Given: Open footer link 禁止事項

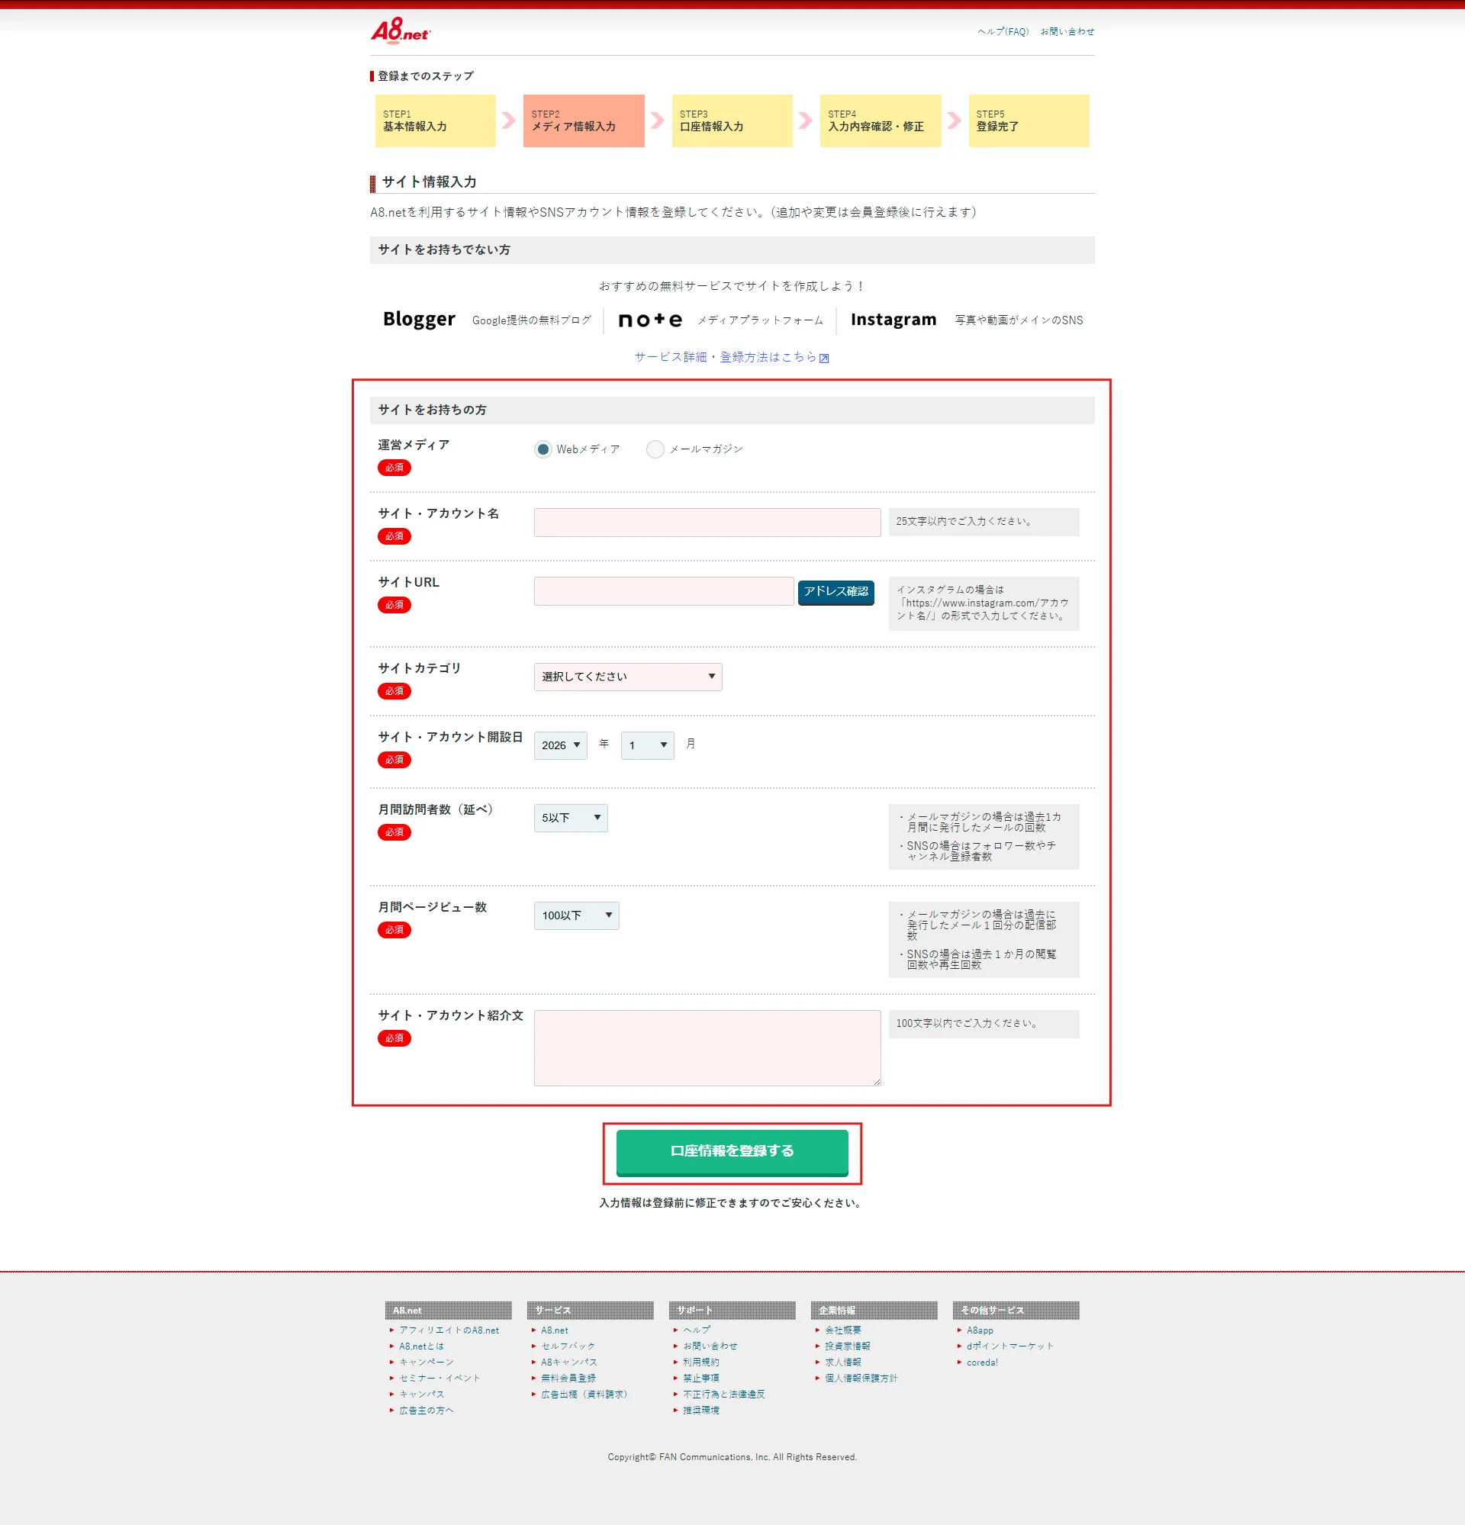Looking at the screenshot, I should point(701,1378).
